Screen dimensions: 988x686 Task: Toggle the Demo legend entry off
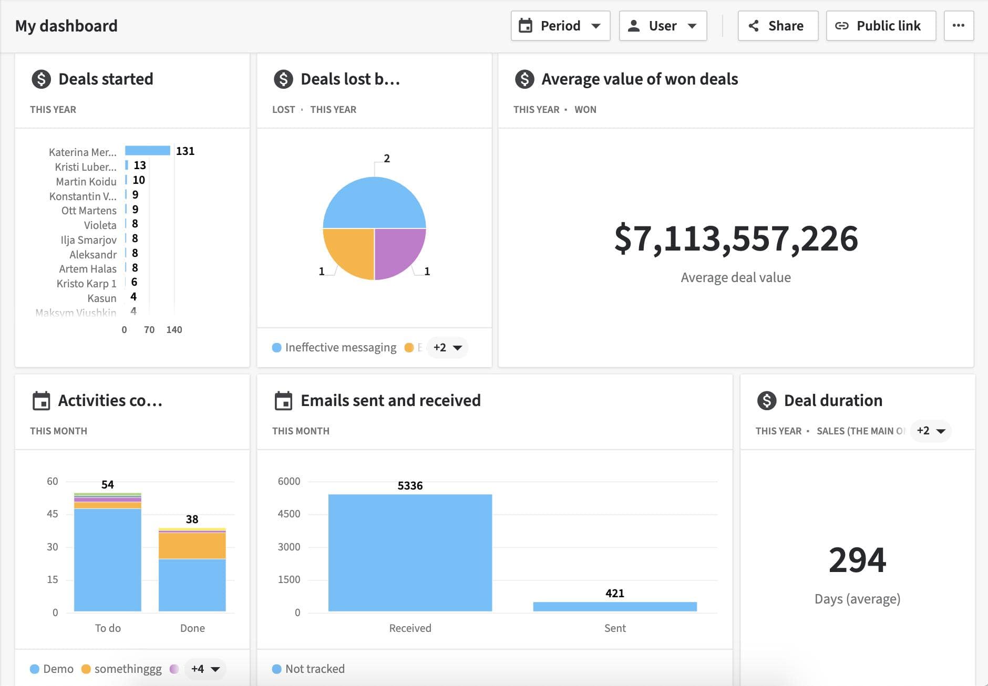(x=53, y=669)
